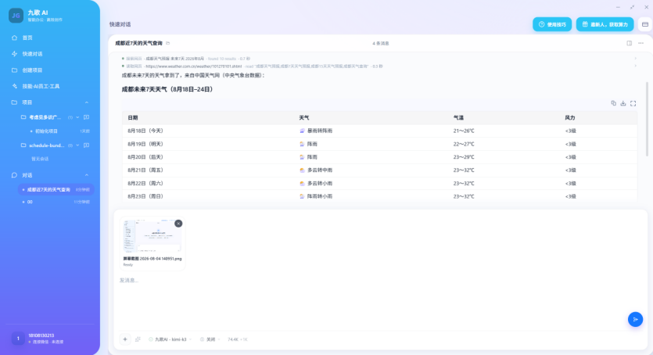Send the message with blue arrow
Screen dimensions: 653x355
(635, 319)
